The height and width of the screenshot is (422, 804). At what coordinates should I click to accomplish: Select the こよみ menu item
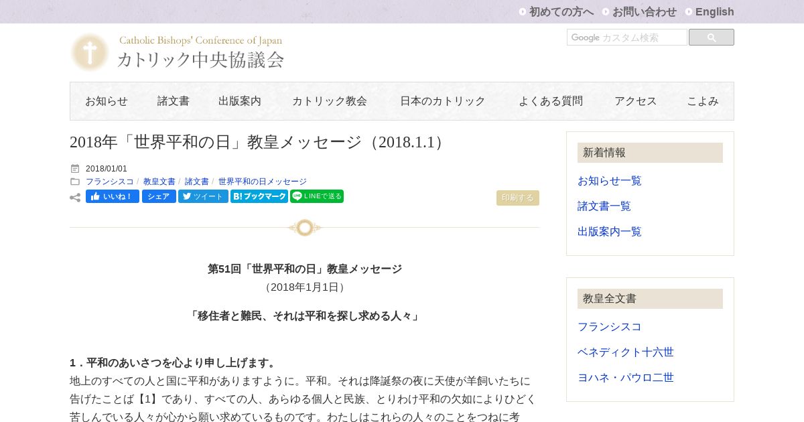coord(703,101)
